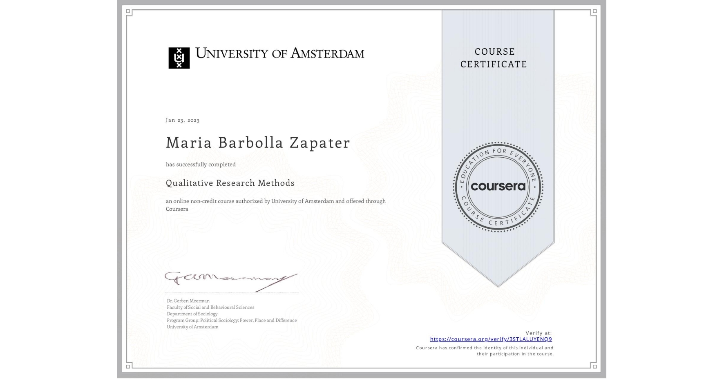Select the 'has successfully completed' text
The image size is (724, 379).
[x=201, y=164]
